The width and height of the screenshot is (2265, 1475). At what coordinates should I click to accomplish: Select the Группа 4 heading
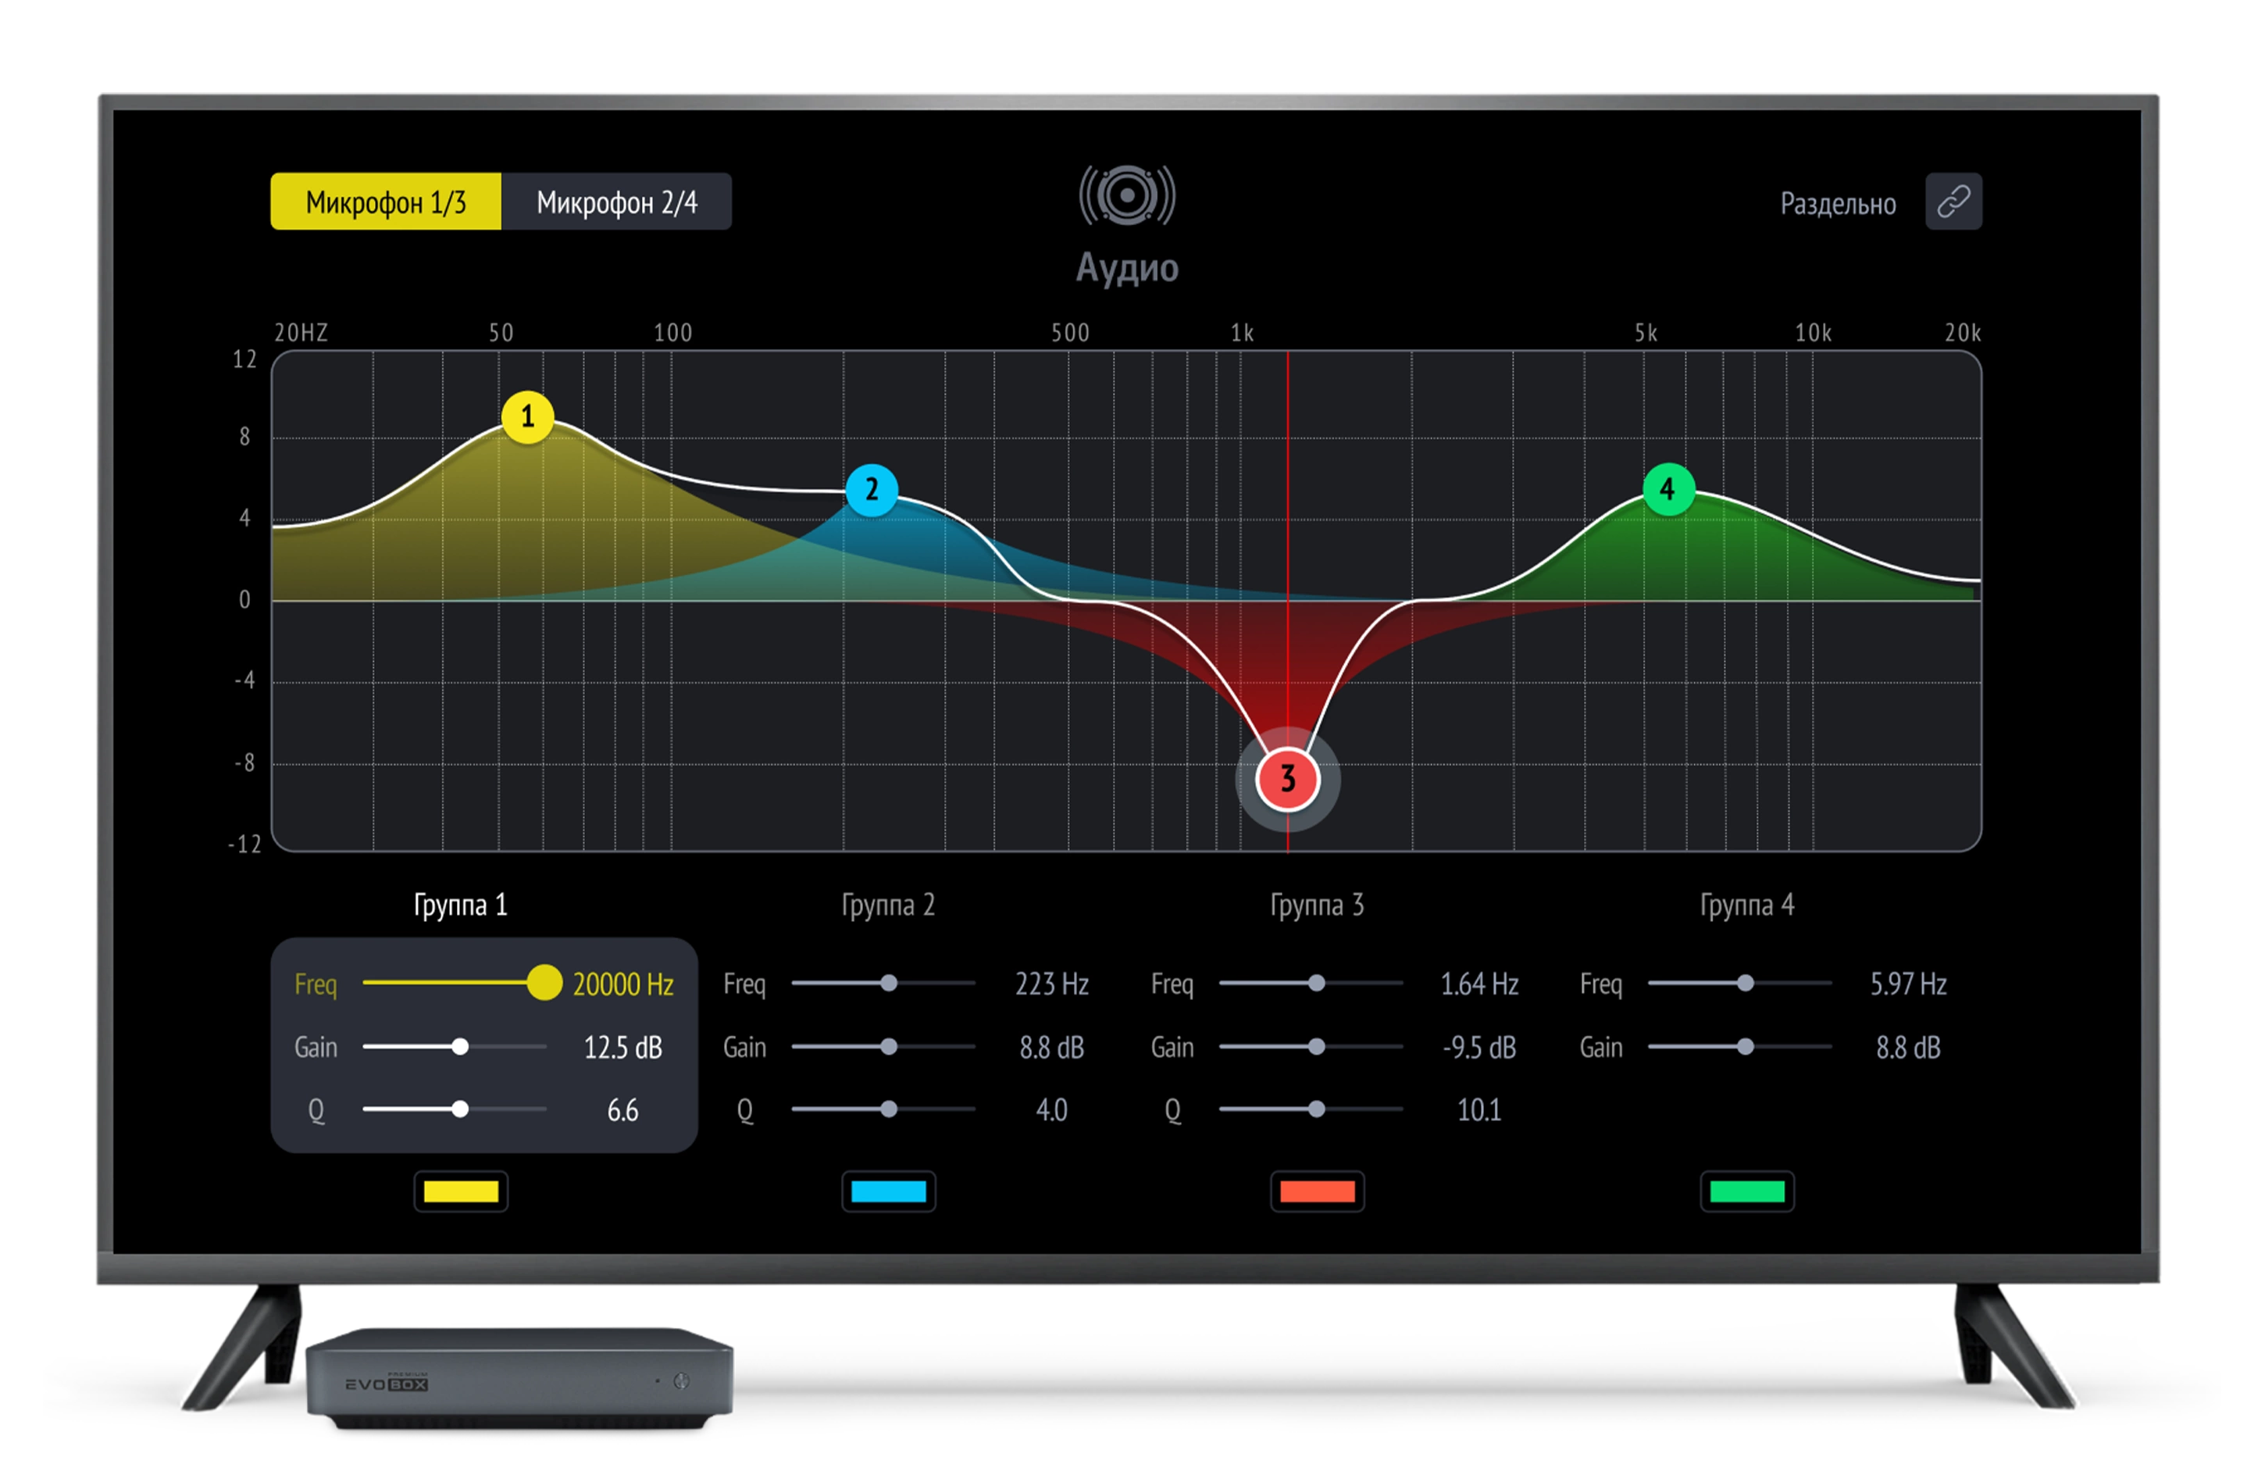(x=1746, y=904)
